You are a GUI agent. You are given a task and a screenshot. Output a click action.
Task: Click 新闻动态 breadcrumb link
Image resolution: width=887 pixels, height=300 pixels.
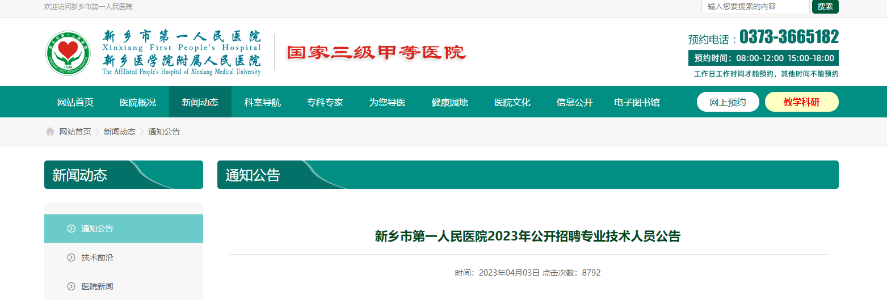coord(119,132)
